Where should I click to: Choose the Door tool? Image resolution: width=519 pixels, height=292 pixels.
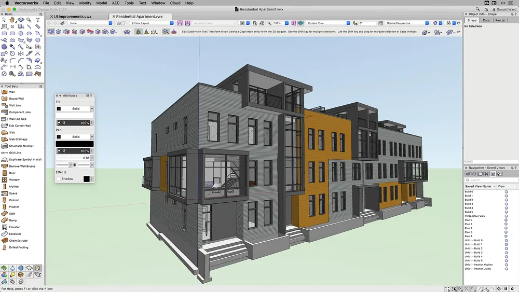pyautogui.click(x=11, y=173)
